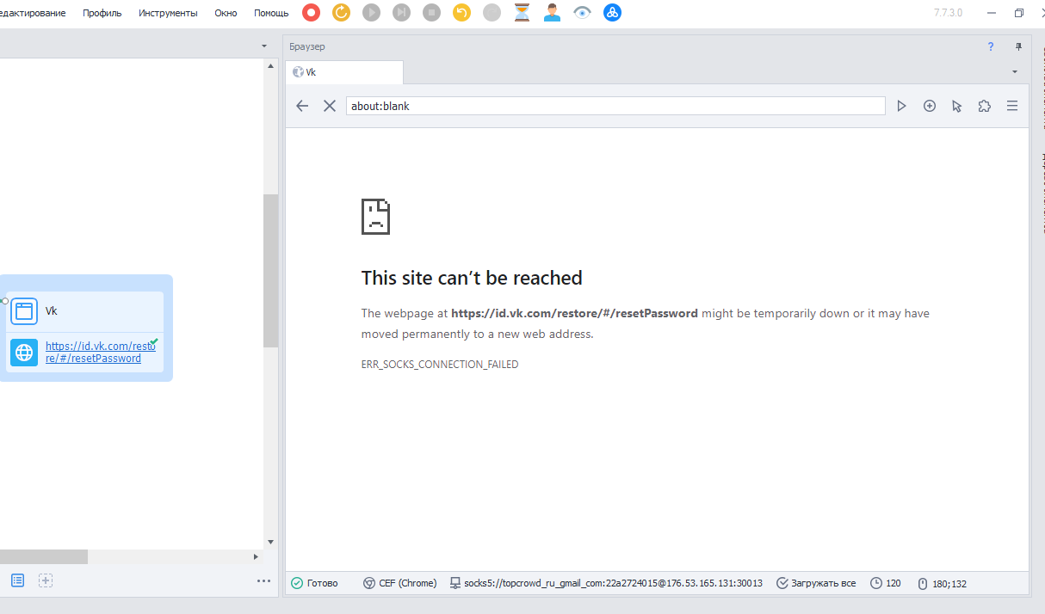This screenshot has height=614, width=1045.
Task: Expand the browser tabs dropdown arrow
Action: click(x=1015, y=72)
